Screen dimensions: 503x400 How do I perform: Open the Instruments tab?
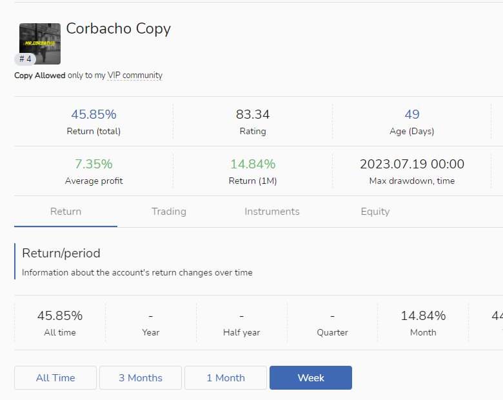[x=272, y=212]
